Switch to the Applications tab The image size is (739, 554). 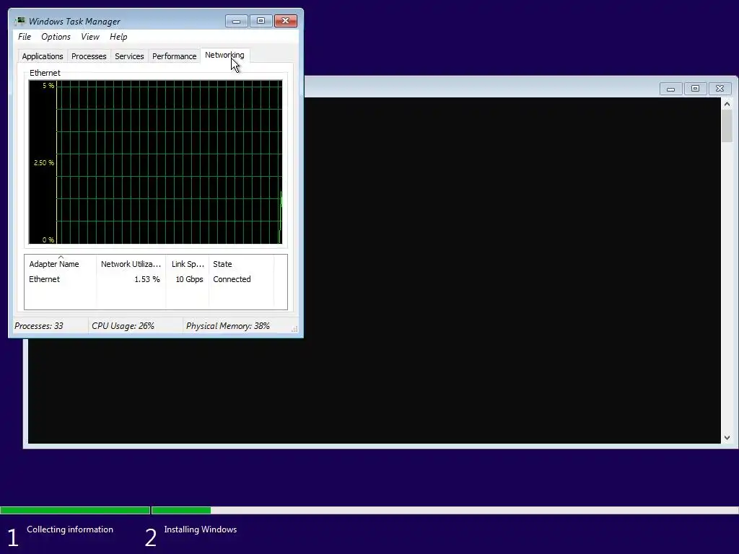pos(43,56)
